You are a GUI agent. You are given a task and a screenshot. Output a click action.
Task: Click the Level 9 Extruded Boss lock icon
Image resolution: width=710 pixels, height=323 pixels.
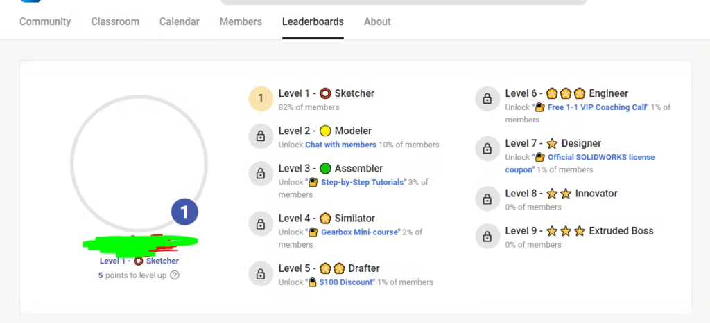click(487, 237)
